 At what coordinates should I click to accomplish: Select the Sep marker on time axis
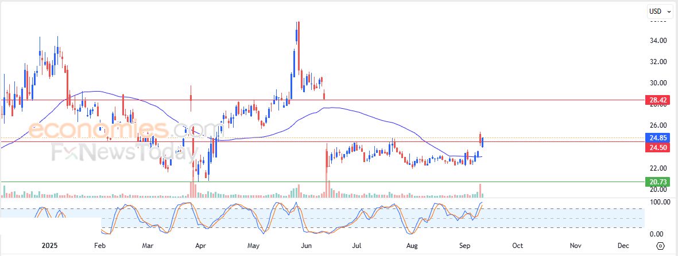[x=467, y=245]
